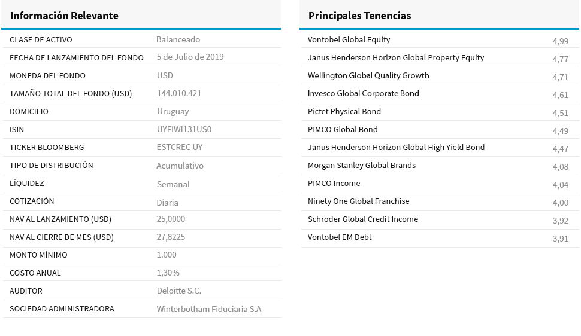Screen dimensions: 581x336
Task: Click the 4,99 percentage for Vontobel
Action: click(560, 41)
